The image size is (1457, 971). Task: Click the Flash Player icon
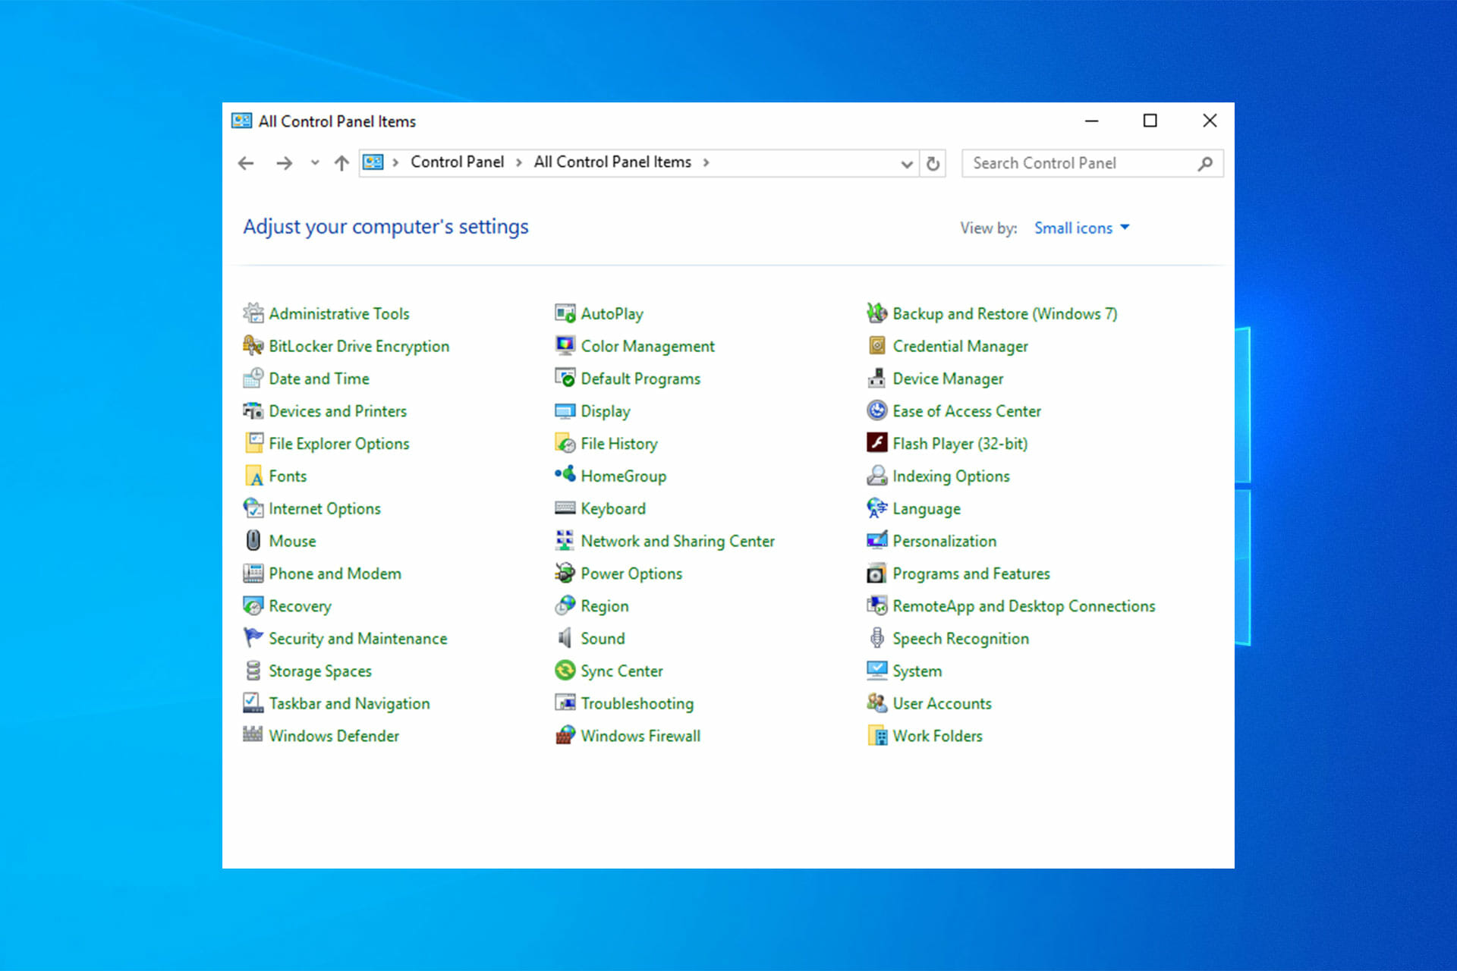(876, 443)
